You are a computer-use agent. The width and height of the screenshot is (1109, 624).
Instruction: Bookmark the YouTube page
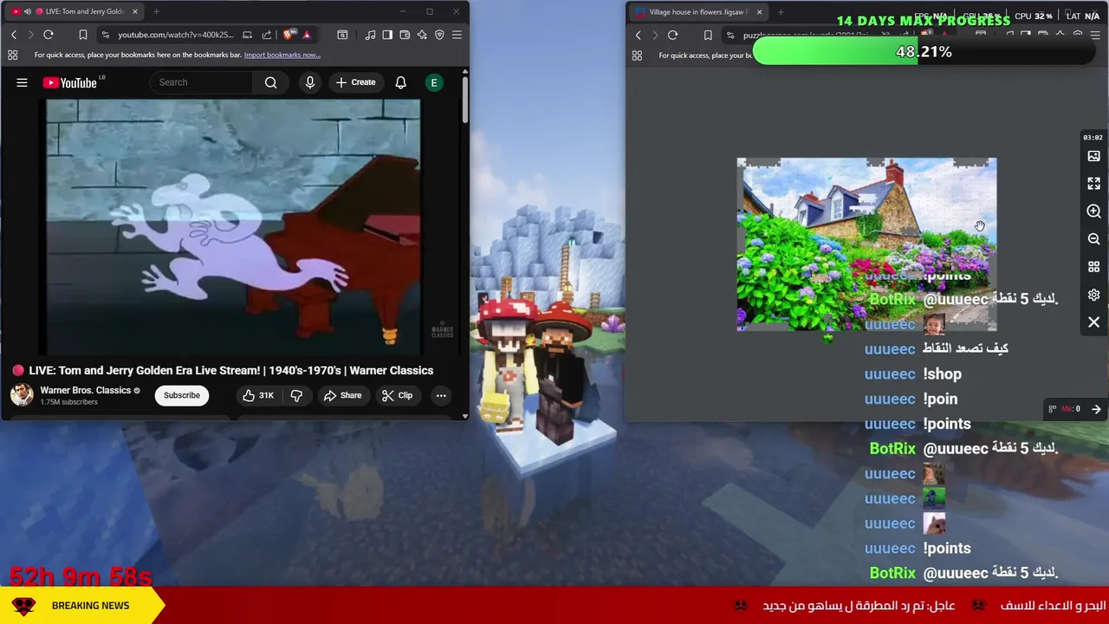tap(83, 35)
